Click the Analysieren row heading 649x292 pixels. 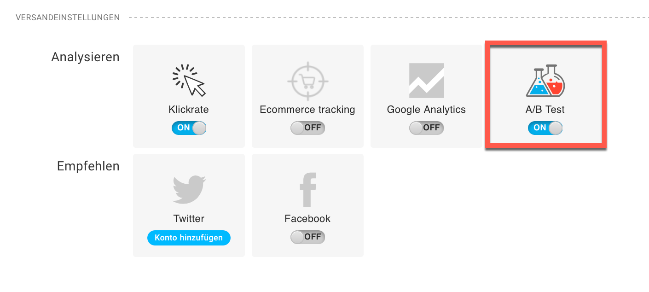click(85, 57)
